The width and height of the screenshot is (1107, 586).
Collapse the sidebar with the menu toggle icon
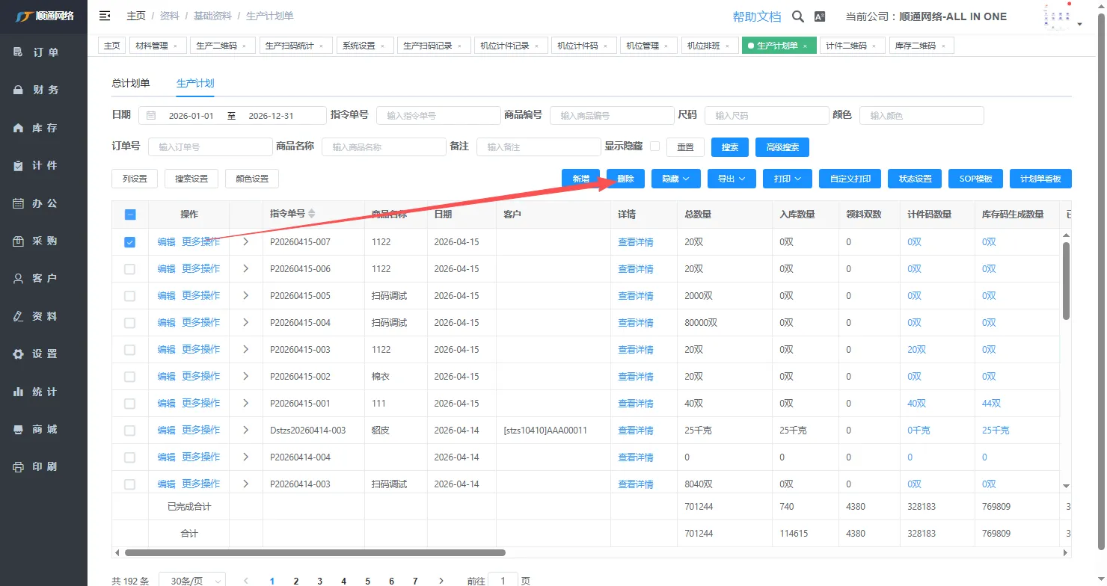point(105,16)
